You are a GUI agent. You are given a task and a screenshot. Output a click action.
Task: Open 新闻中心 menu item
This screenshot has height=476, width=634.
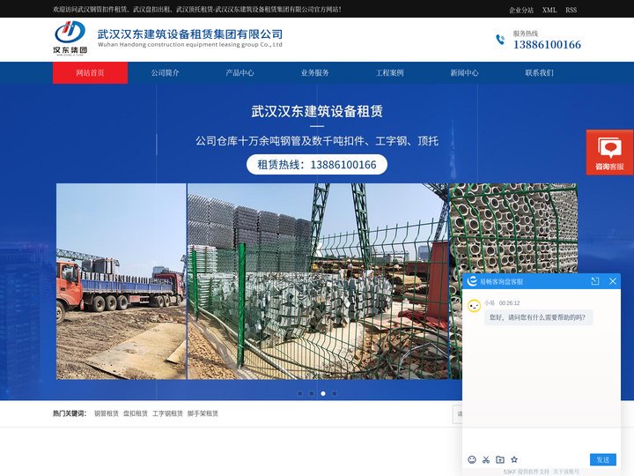point(465,73)
